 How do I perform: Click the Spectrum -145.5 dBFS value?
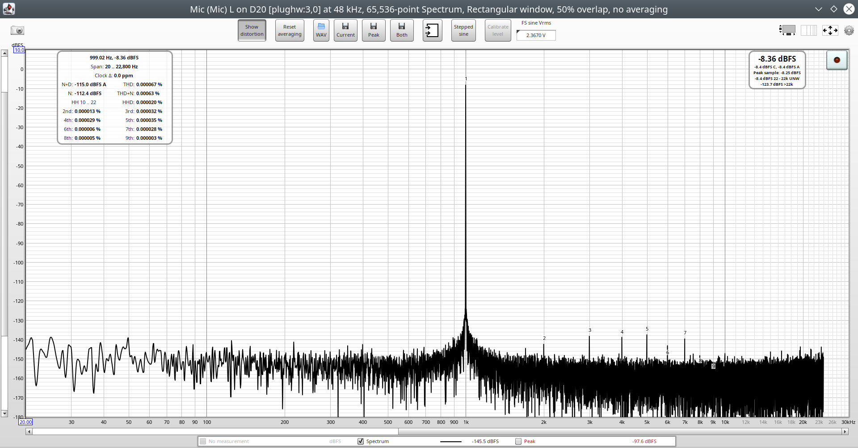click(485, 441)
